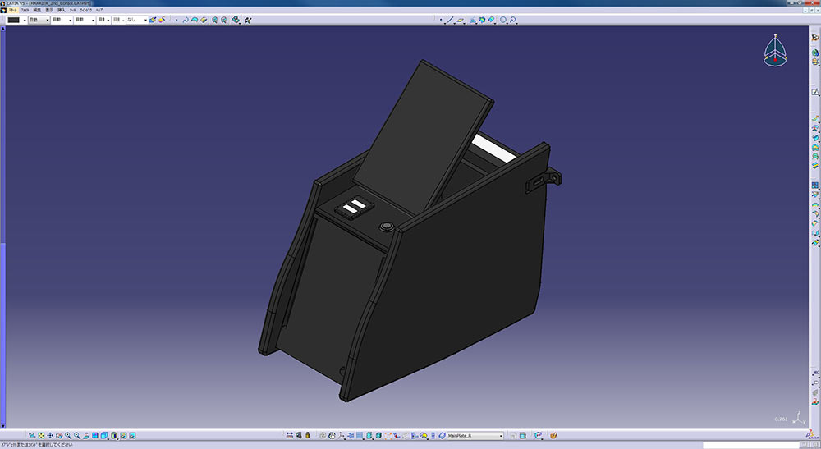Image resolution: width=821 pixels, height=449 pixels.
Task: Click the first blue cube analysis icon
Action: click(214, 20)
